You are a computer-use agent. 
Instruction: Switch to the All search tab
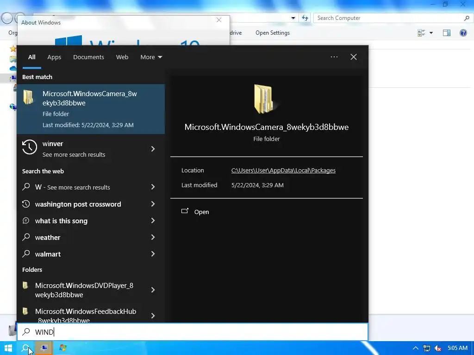[x=32, y=57]
